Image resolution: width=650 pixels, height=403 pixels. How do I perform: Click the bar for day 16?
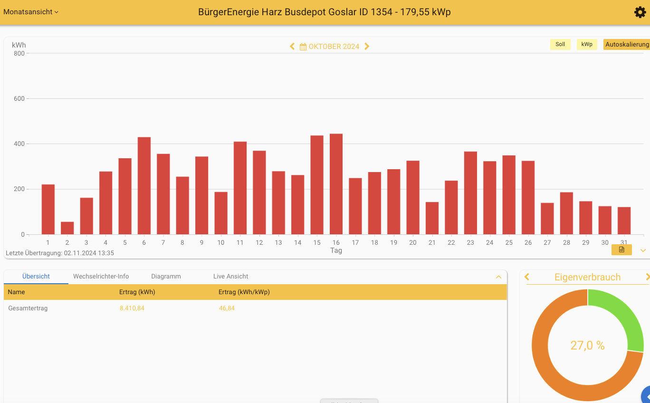(x=336, y=184)
